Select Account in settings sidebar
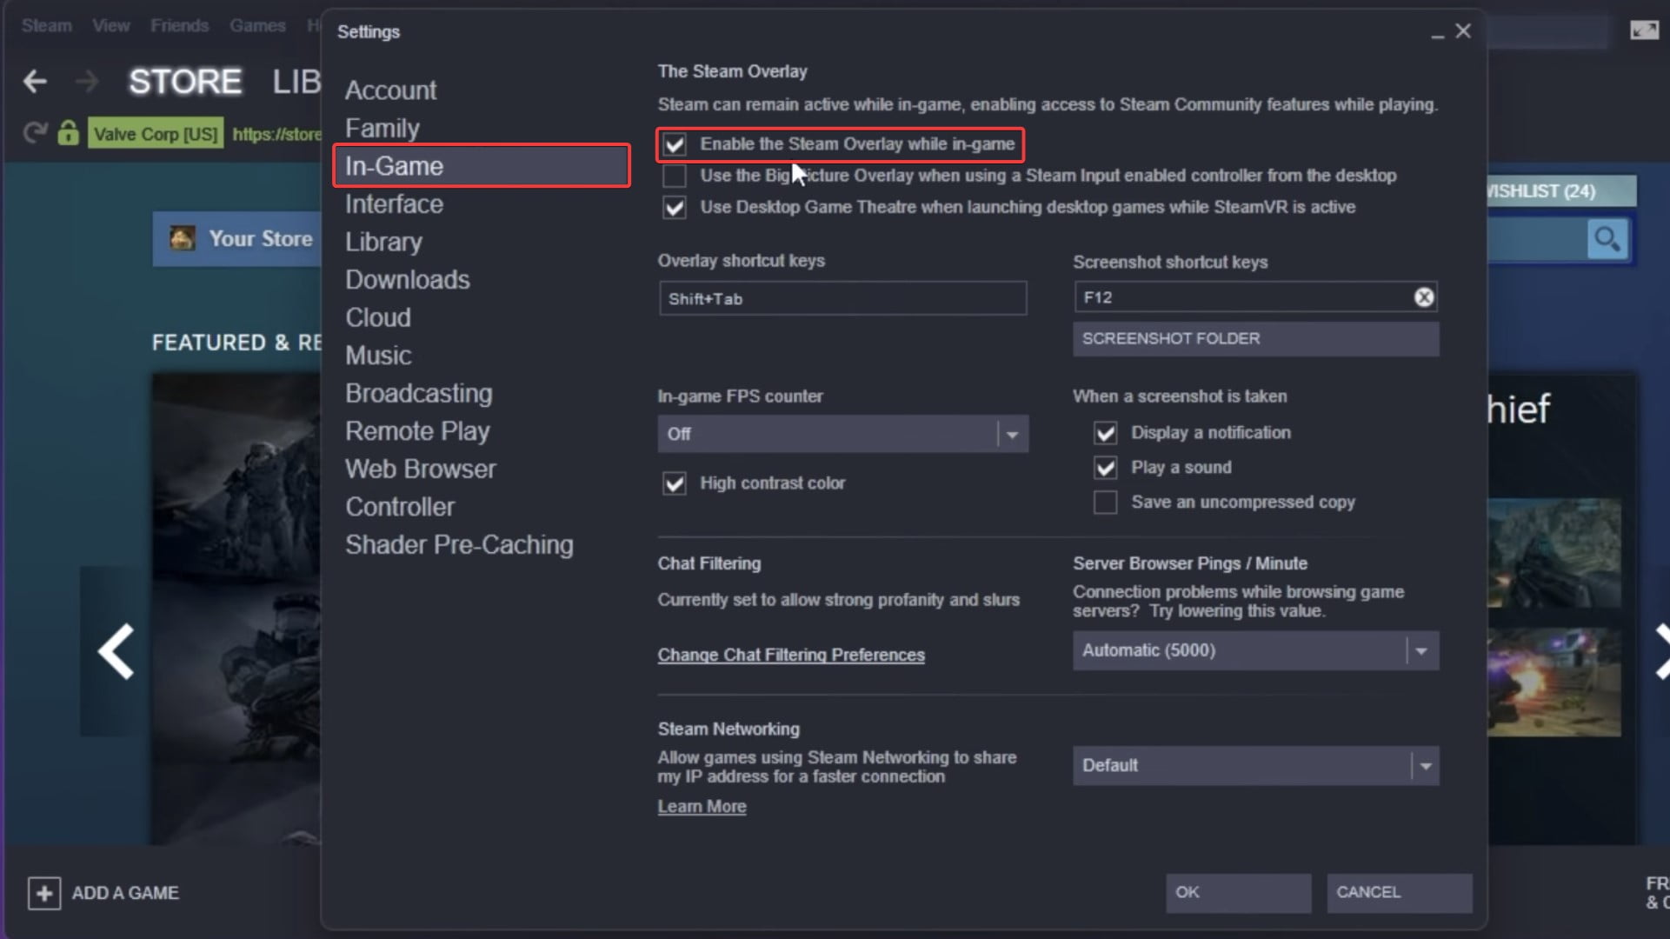 (x=390, y=90)
